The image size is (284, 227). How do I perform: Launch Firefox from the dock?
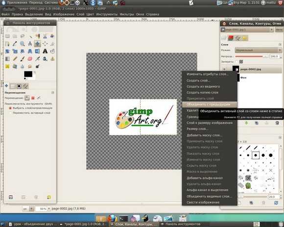(x=112, y=218)
